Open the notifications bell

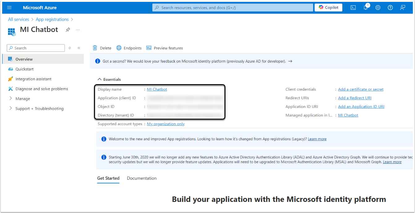366,8
